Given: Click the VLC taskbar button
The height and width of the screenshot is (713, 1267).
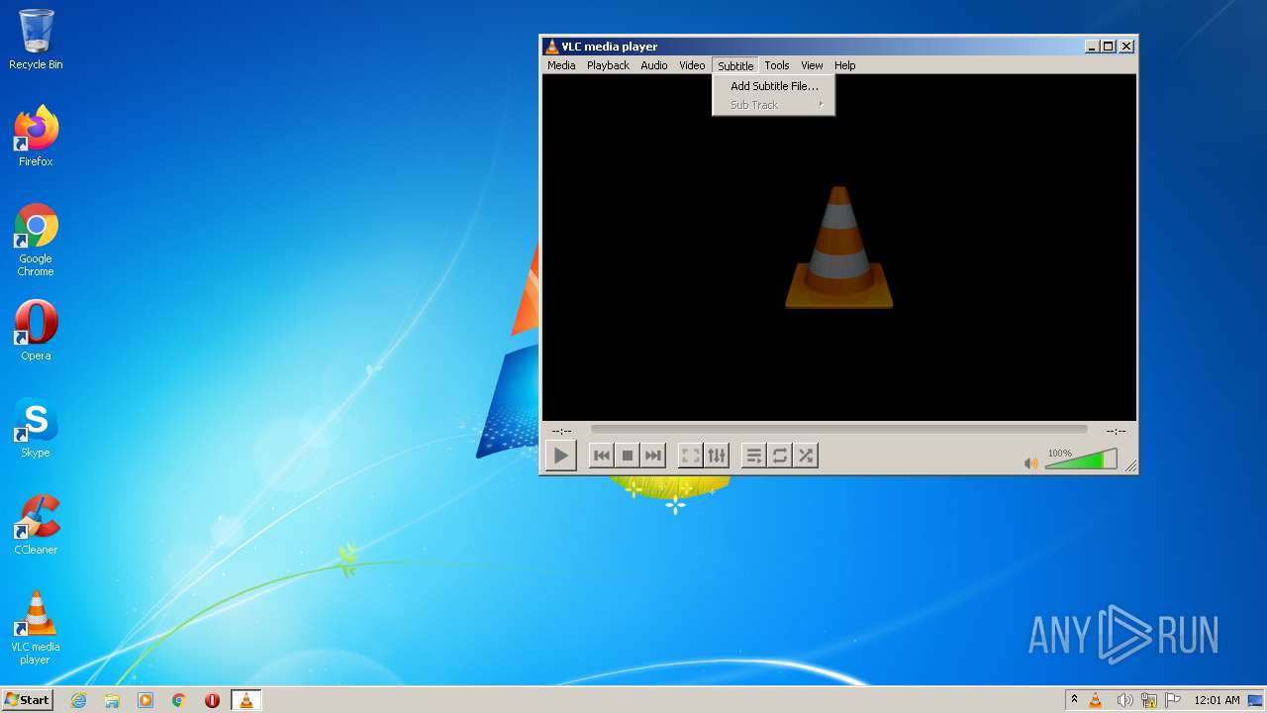Looking at the screenshot, I should coord(245,700).
